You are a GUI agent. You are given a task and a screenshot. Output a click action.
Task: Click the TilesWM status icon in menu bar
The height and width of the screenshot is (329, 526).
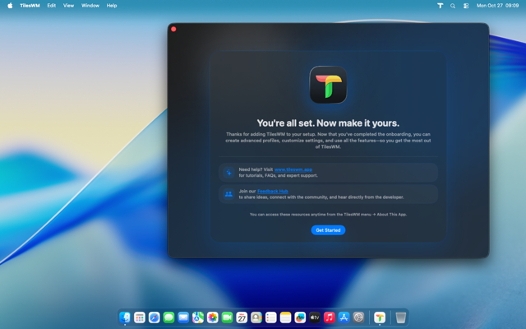(440, 5)
